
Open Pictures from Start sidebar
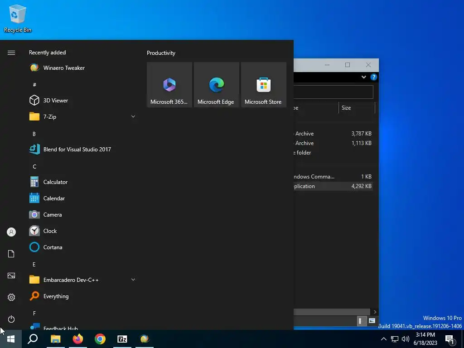[x=11, y=275]
